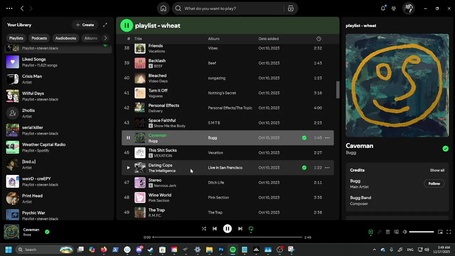
Task: Toggle repeat mode in the player
Action: tap(251, 229)
